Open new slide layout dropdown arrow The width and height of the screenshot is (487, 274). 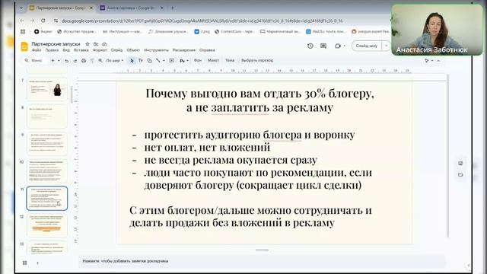[x=59, y=61]
